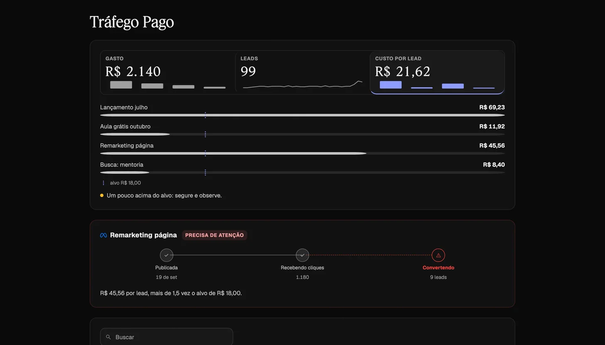Click the check icon above Recebendo cliques
The image size is (605, 345).
pos(302,255)
